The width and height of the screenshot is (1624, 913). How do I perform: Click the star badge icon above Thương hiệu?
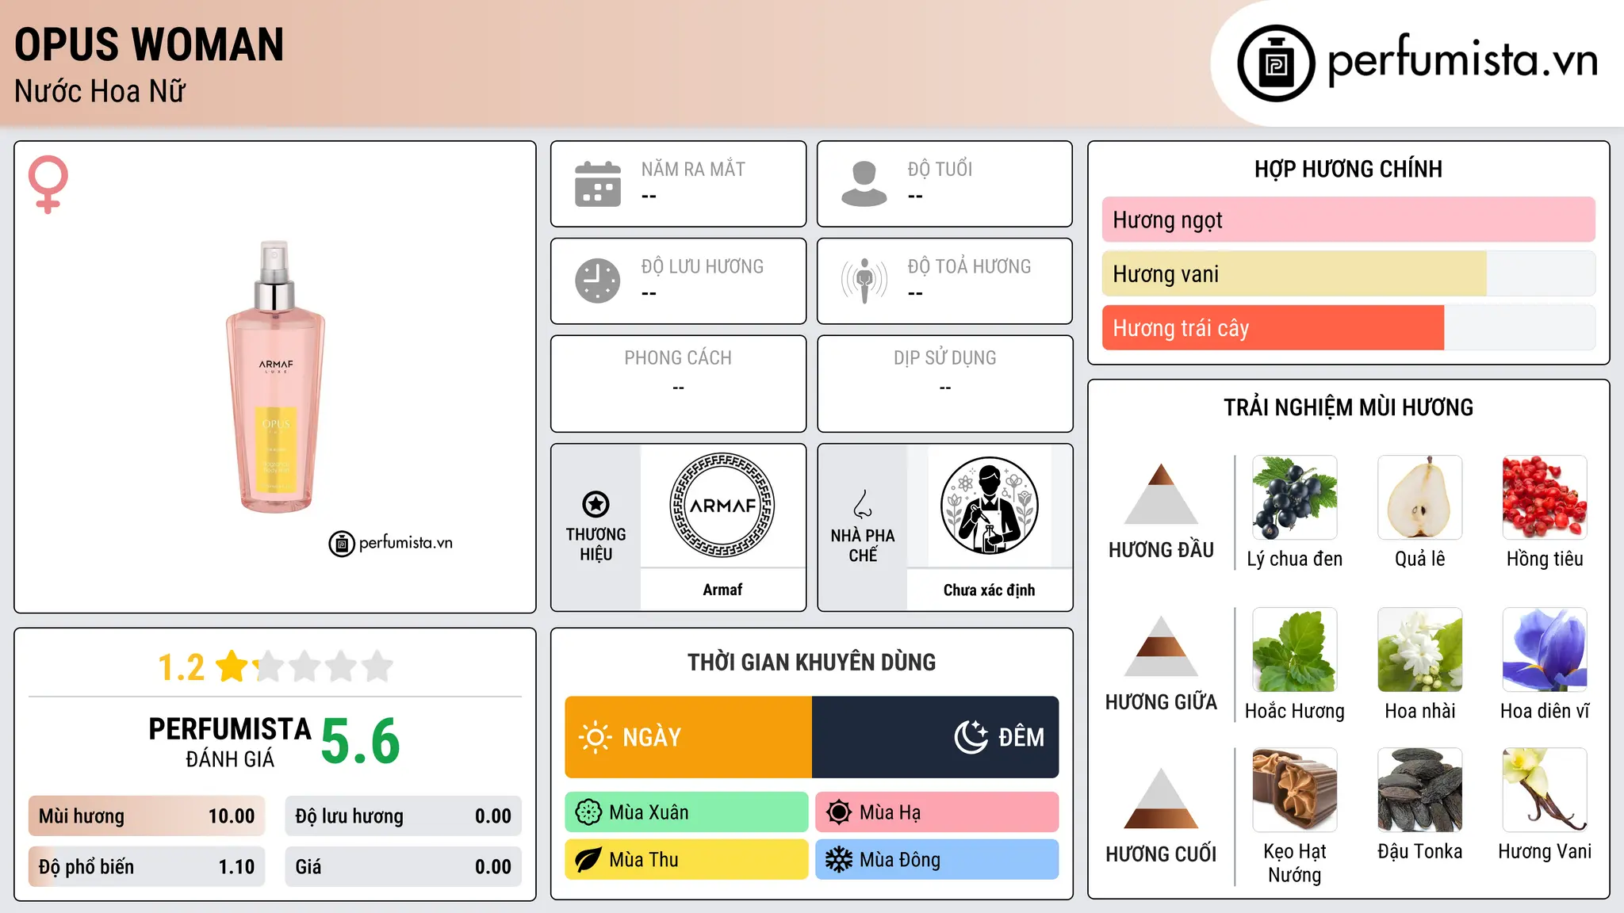click(596, 504)
